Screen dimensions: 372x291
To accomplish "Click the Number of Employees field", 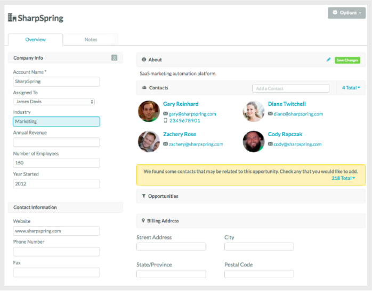I will 56,163.
